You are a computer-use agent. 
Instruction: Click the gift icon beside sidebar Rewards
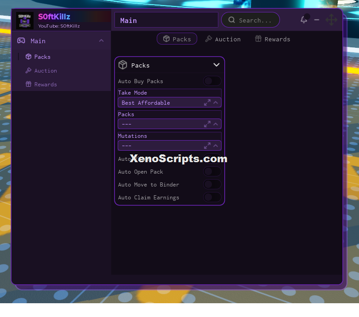[28, 84]
